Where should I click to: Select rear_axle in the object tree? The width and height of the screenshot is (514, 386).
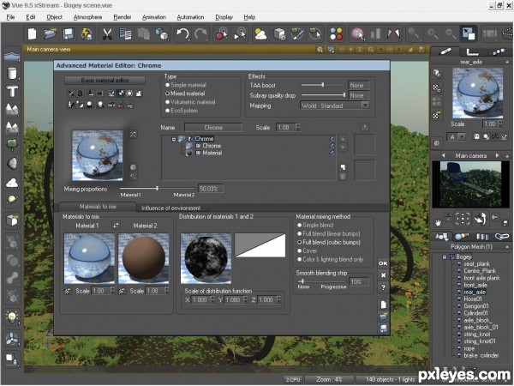[x=475, y=292]
